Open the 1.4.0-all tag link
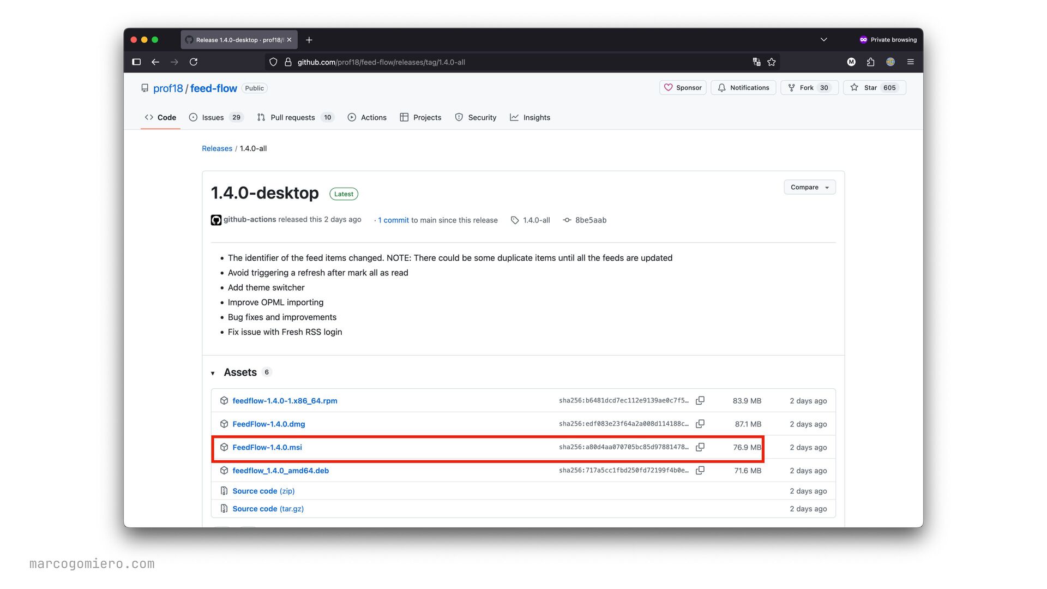This screenshot has width=1047, height=589. pos(531,220)
